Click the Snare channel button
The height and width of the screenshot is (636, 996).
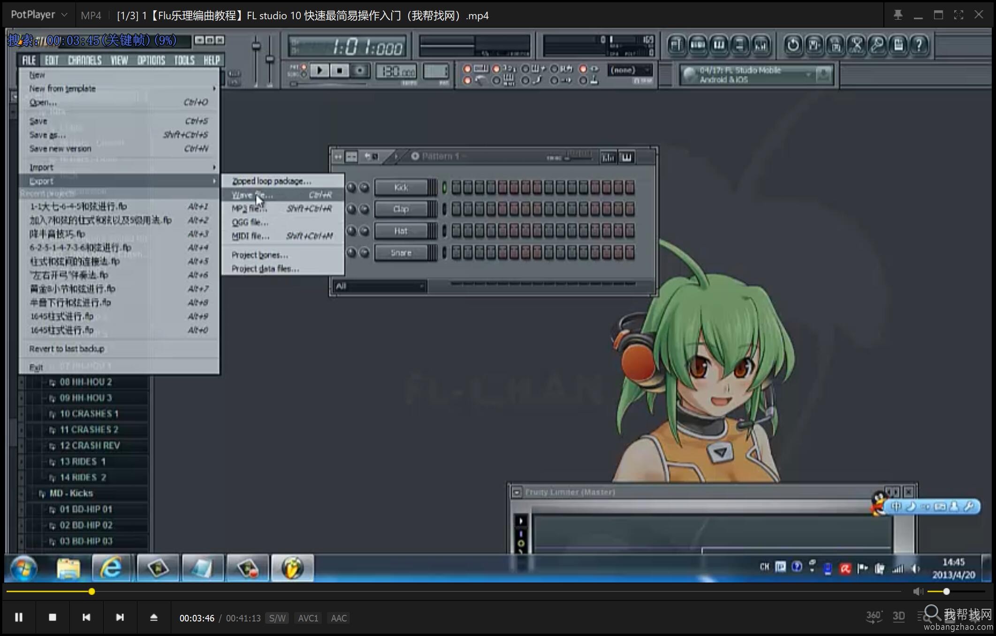401,253
